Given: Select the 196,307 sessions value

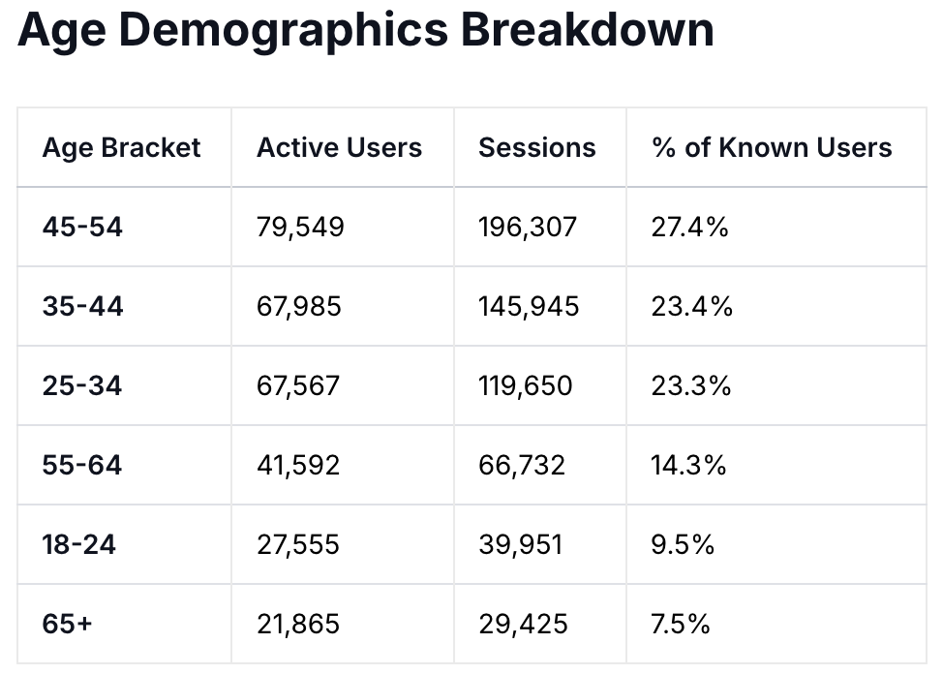Looking at the screenshot, I should point(528,228).
